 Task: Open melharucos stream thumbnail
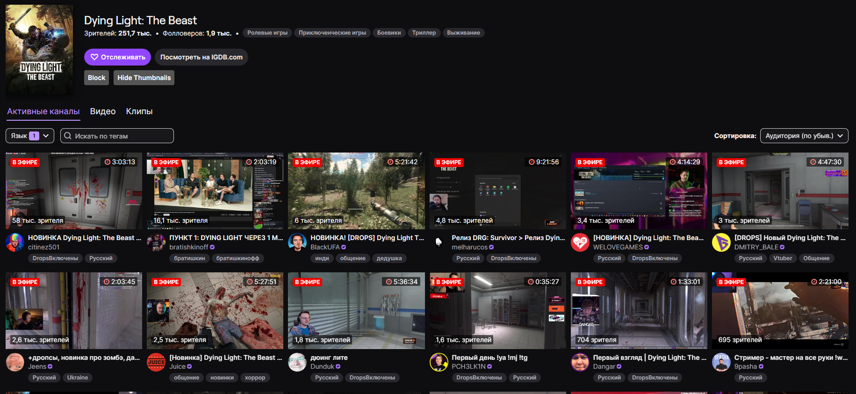(x=498, y=191)
